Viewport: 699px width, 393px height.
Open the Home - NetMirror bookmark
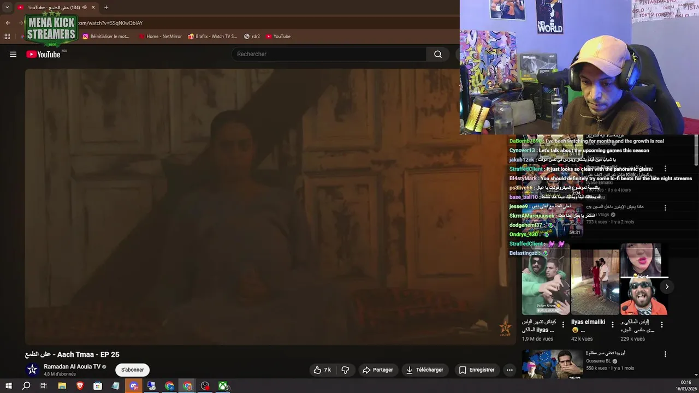coord(160,36)
